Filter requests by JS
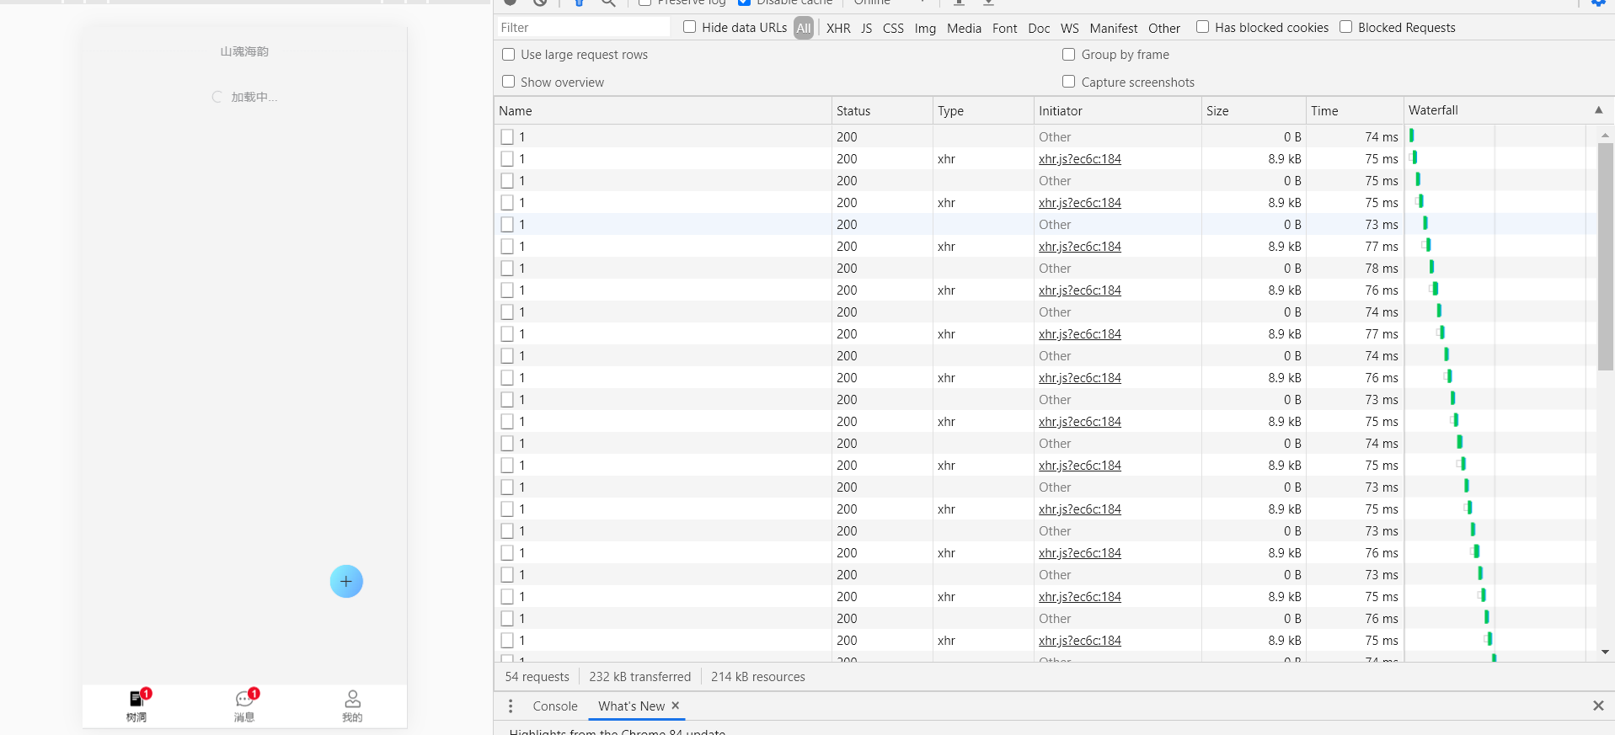The image size is (1615, 735). pyautogui.click(x=867, y=28)
